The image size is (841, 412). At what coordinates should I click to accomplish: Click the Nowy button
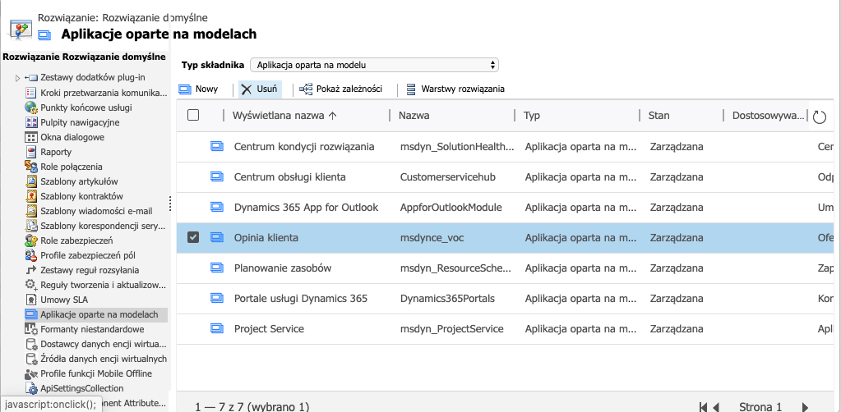pyautogui.click(x=199, y=89)
